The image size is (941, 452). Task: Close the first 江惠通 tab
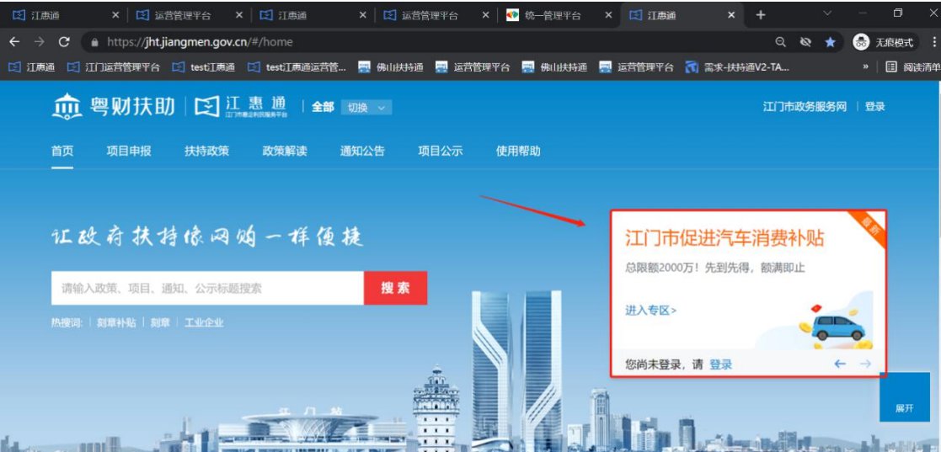(x=115, y=16)
